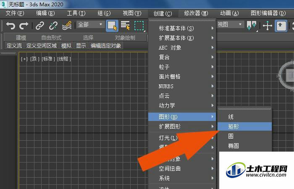Click the Unlink Selection icon
This screenshot has height=189, width=294.
point(53,26)
